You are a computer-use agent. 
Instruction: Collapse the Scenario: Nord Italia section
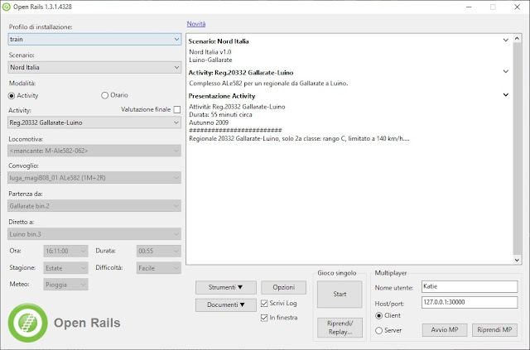coord(506,40)
